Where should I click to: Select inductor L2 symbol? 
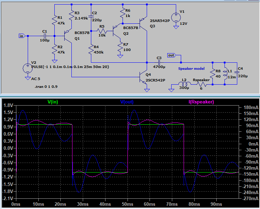[184, 84]
